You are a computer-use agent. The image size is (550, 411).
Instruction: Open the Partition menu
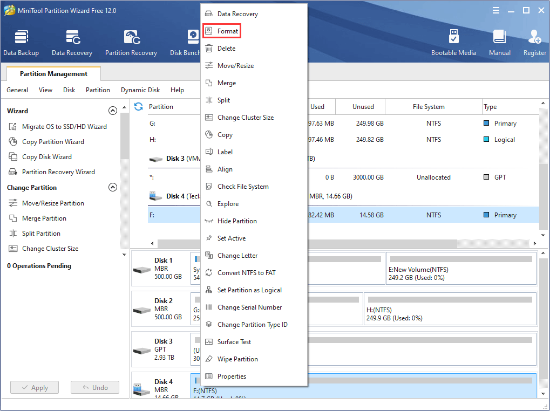coord(98,90)
